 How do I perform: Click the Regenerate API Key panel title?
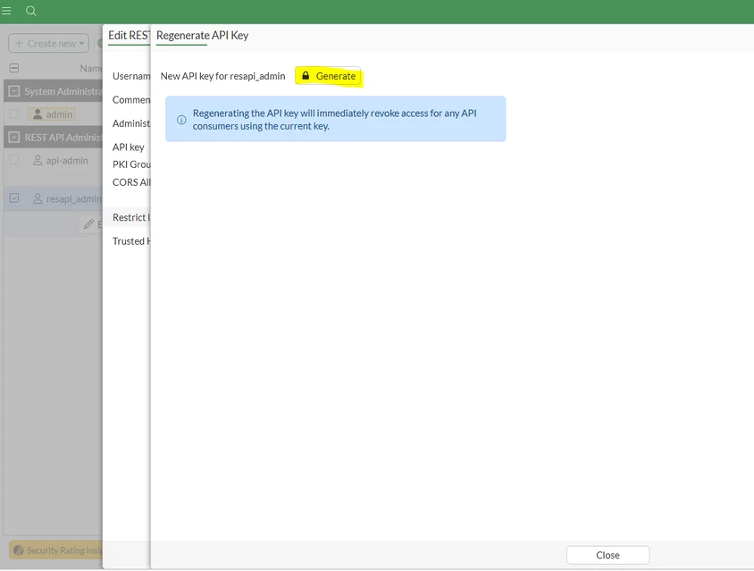pos(202,35)
